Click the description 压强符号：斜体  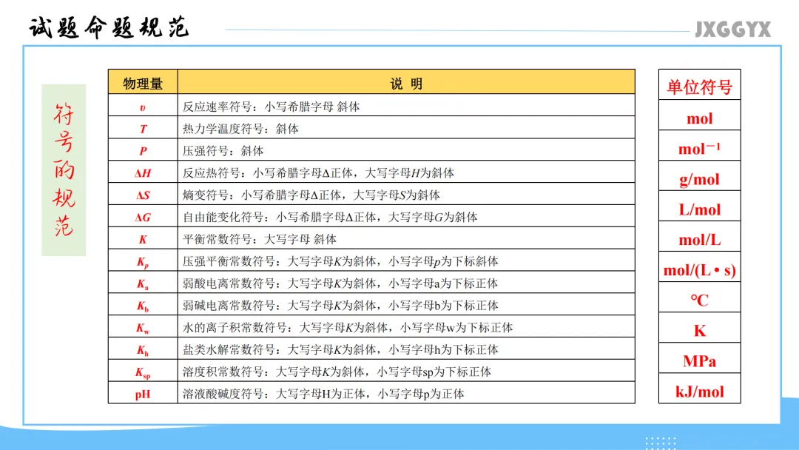point(223,151)
